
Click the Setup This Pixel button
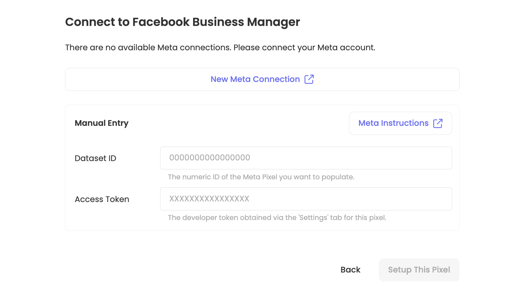[419, 270]
